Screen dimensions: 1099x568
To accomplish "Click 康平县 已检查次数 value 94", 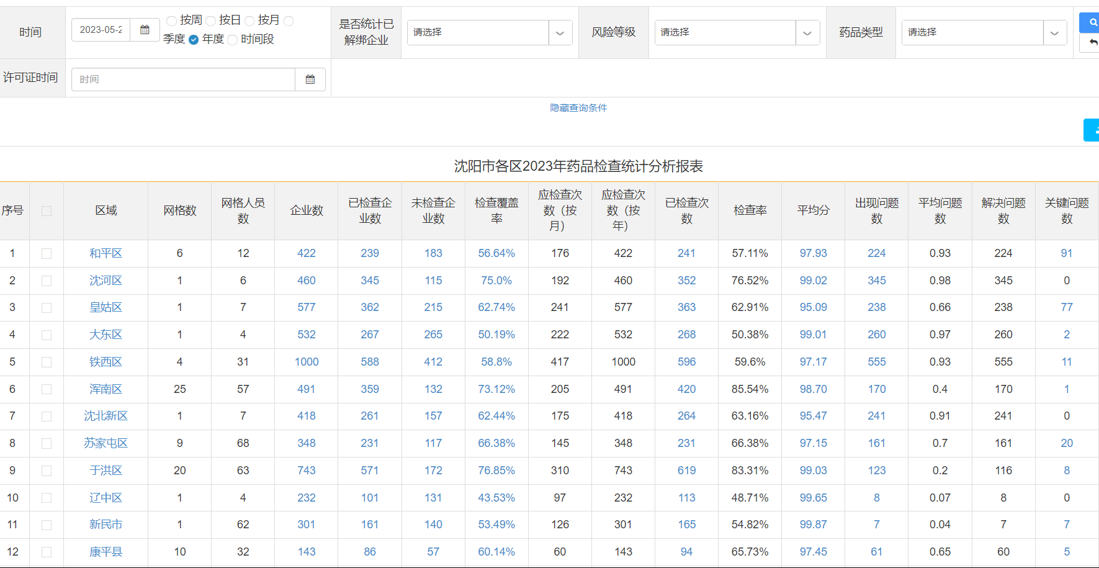I will click(x=686, y=552).
